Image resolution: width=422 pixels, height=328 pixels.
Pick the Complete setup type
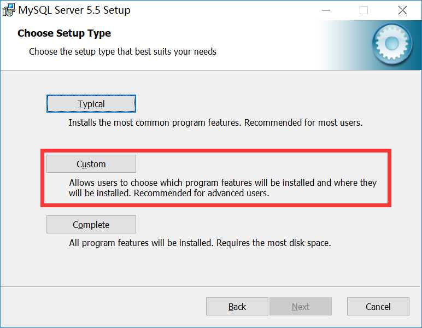(x=91, y=225)
